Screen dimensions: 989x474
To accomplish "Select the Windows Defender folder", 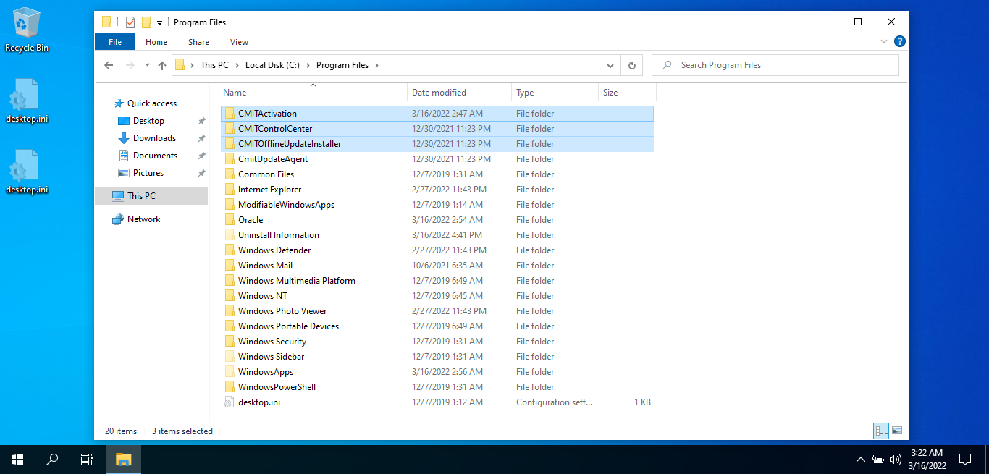I will pos(437,250).
